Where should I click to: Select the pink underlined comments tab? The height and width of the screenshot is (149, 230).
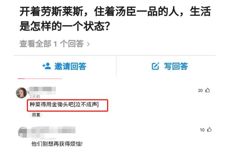pos(40,79)
